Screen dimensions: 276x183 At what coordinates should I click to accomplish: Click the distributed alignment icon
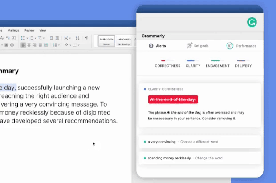click(46, 45)
